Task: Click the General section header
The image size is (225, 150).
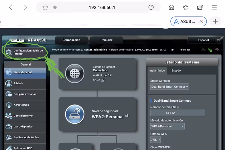Action: [25, 64]
